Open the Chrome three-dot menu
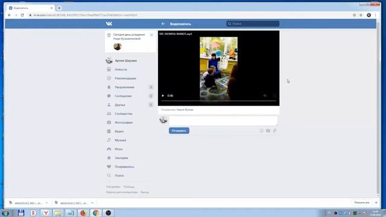 point(375,15)
